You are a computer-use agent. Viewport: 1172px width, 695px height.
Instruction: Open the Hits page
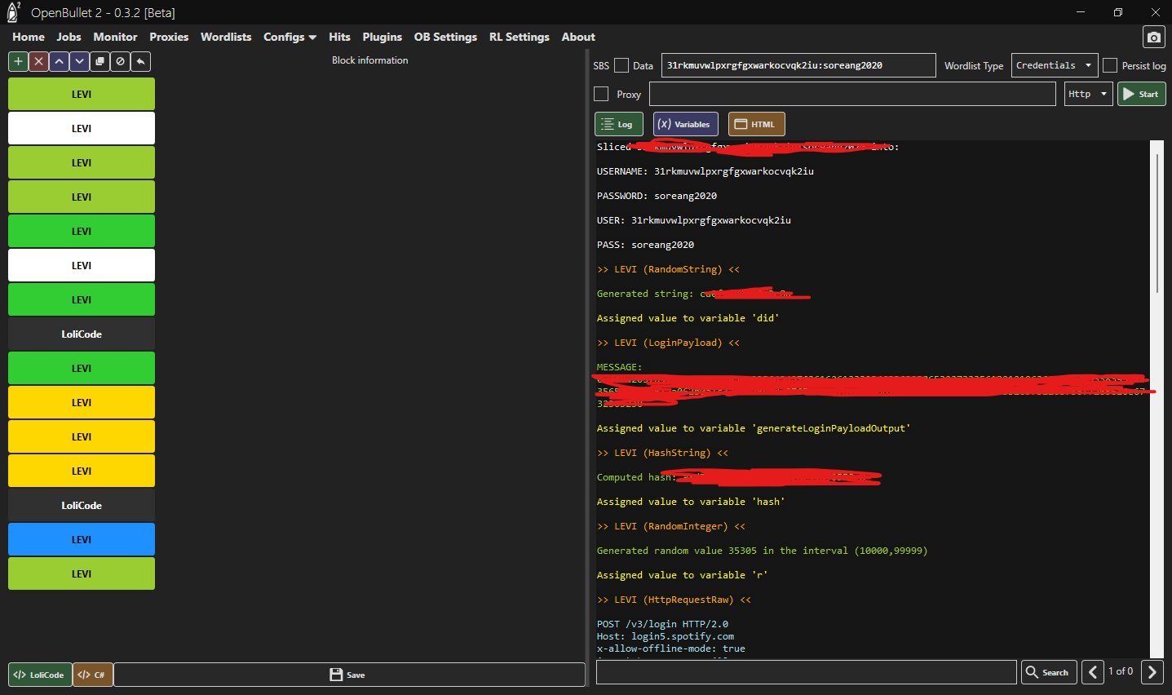tap(339, 37)
